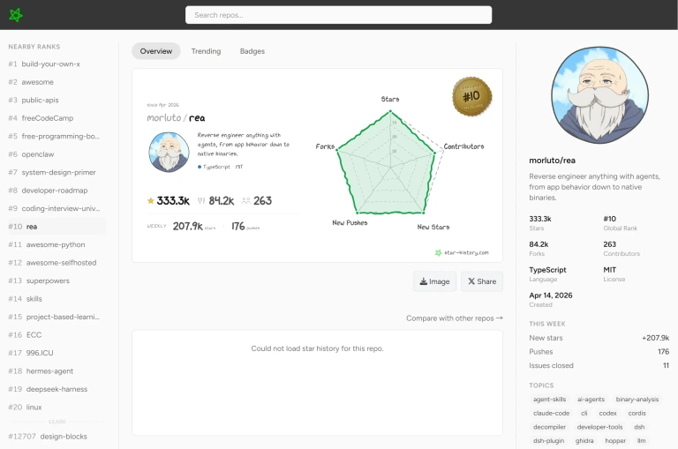Click the Contributors label on radar chart
Image resolution: width=678 pixels, height=449 pixels.
463,146
